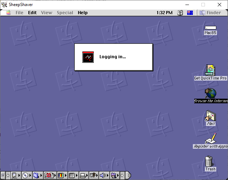This screenshot has width=228, height=180.
Task: Expand arrow beside the speaker volume icon
Action: (x=108, y=175)
